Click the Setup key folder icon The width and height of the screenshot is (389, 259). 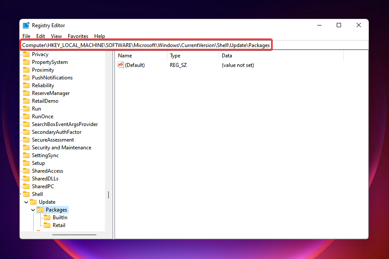pos(26,163)
